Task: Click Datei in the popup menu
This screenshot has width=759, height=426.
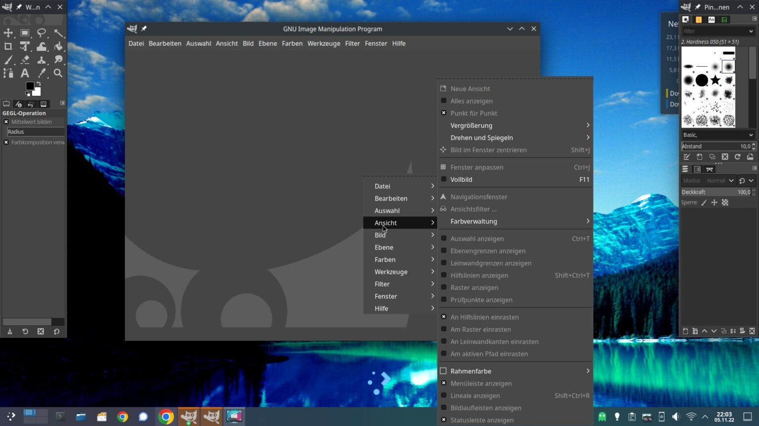Action: [x=400, y=186]
